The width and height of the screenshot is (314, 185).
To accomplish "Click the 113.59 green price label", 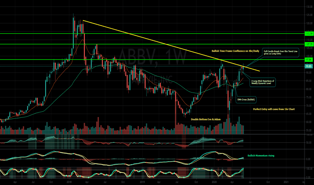I will (309, 34).
